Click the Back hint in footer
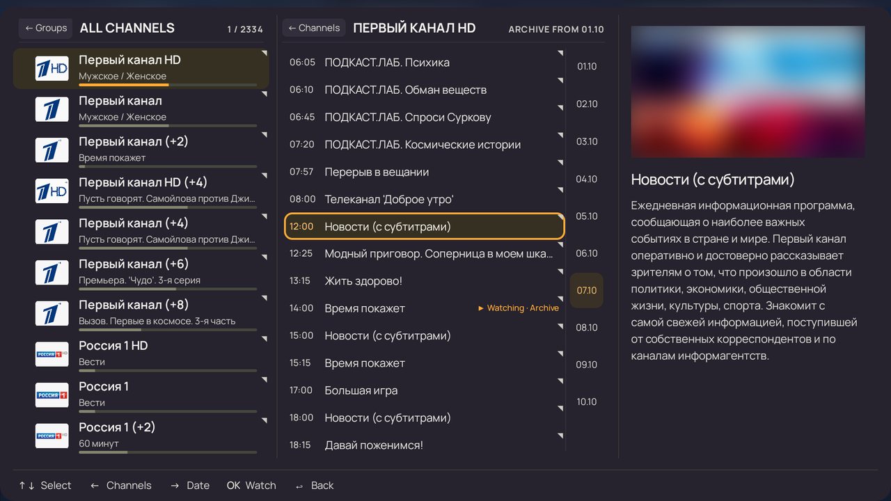The image size is (891, 501). click(314, 486)
